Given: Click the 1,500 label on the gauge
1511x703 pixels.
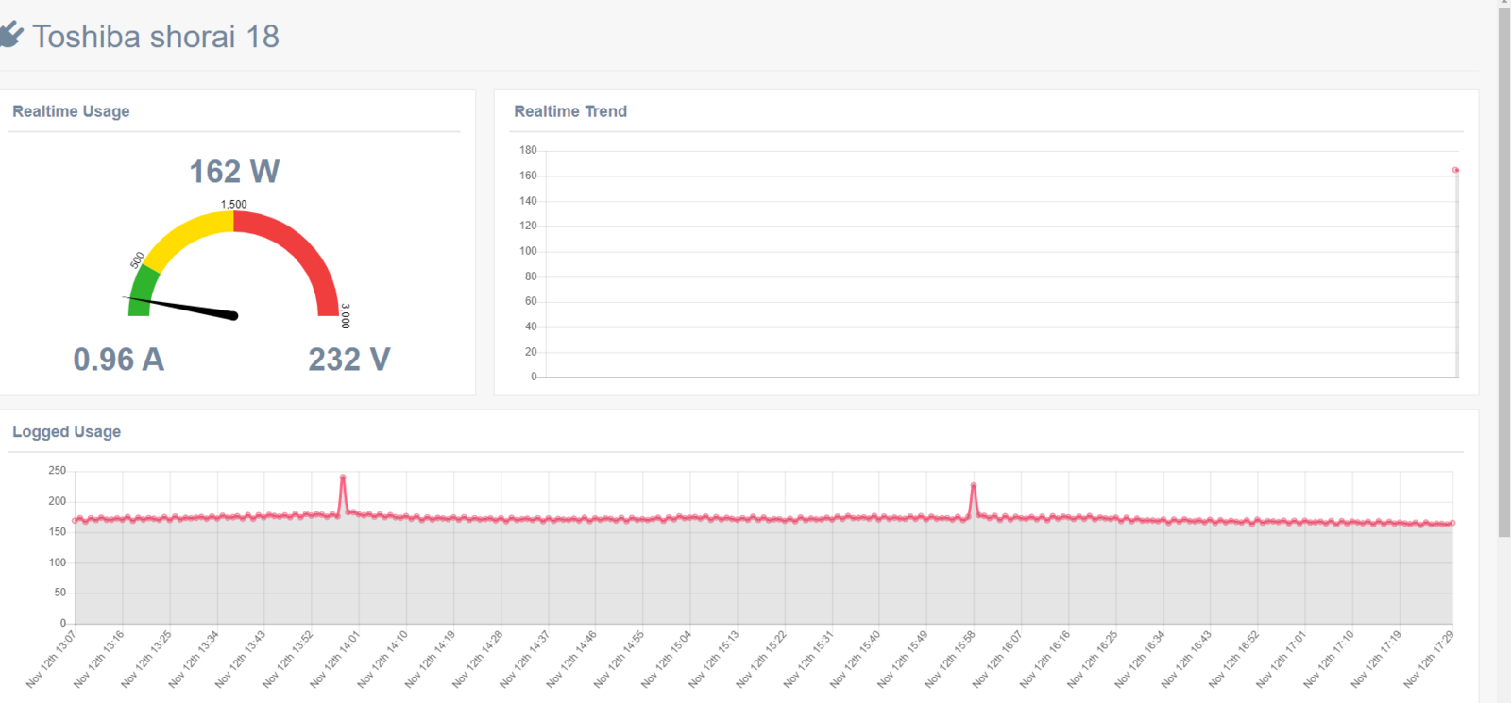Looking at the screenshot, I should click(x=234, y=204).
